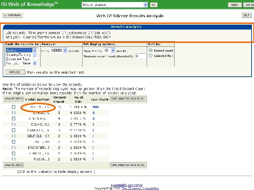Click the bar chart bar in CALVO row

click(x=93, y=125)
